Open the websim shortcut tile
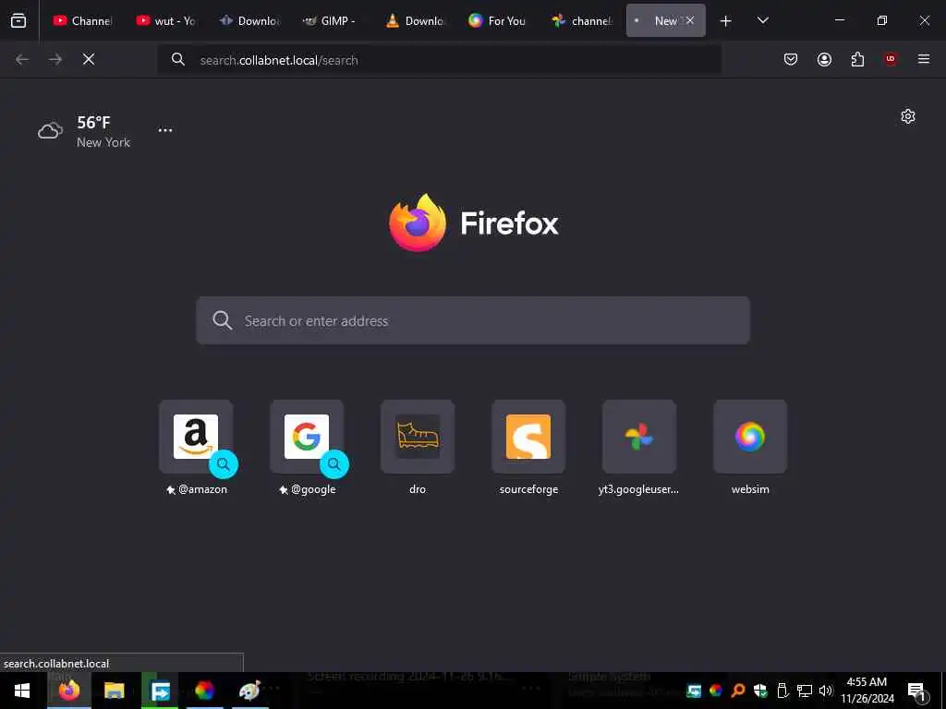 pyautogui.click(x=750, y=437)
